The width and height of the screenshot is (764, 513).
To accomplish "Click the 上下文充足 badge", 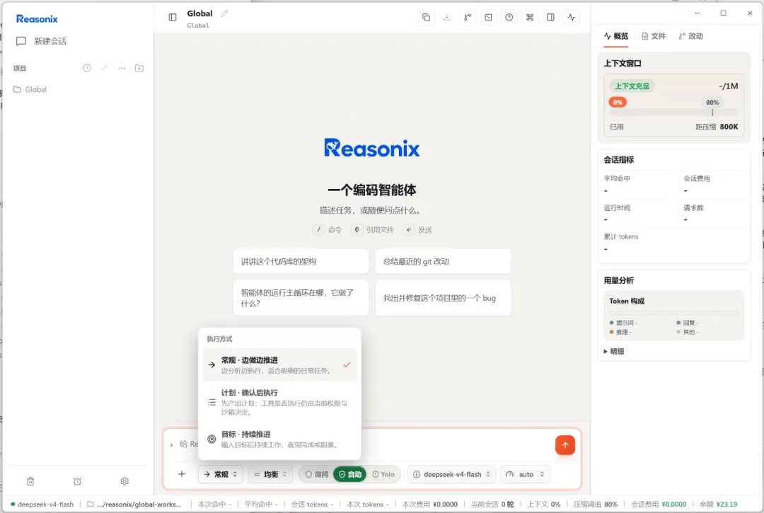I will click(x=632, y=86).
